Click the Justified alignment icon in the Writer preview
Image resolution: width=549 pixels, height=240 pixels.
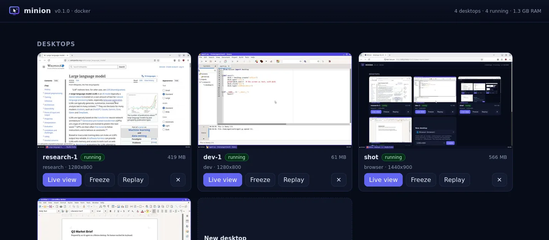pyautogui.click(x=166, y=211)
